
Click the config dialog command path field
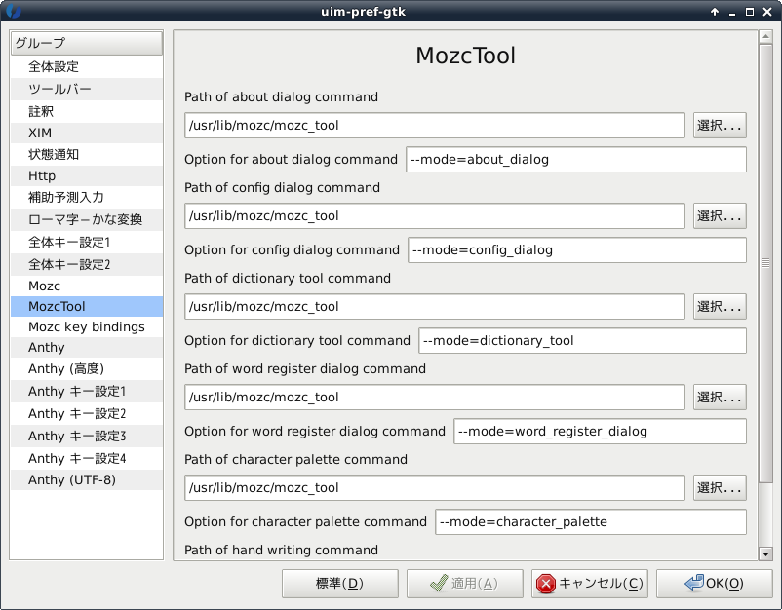click(x=434, y=215)
